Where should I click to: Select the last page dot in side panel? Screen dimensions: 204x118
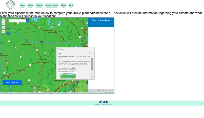click(x=106, y=90)
